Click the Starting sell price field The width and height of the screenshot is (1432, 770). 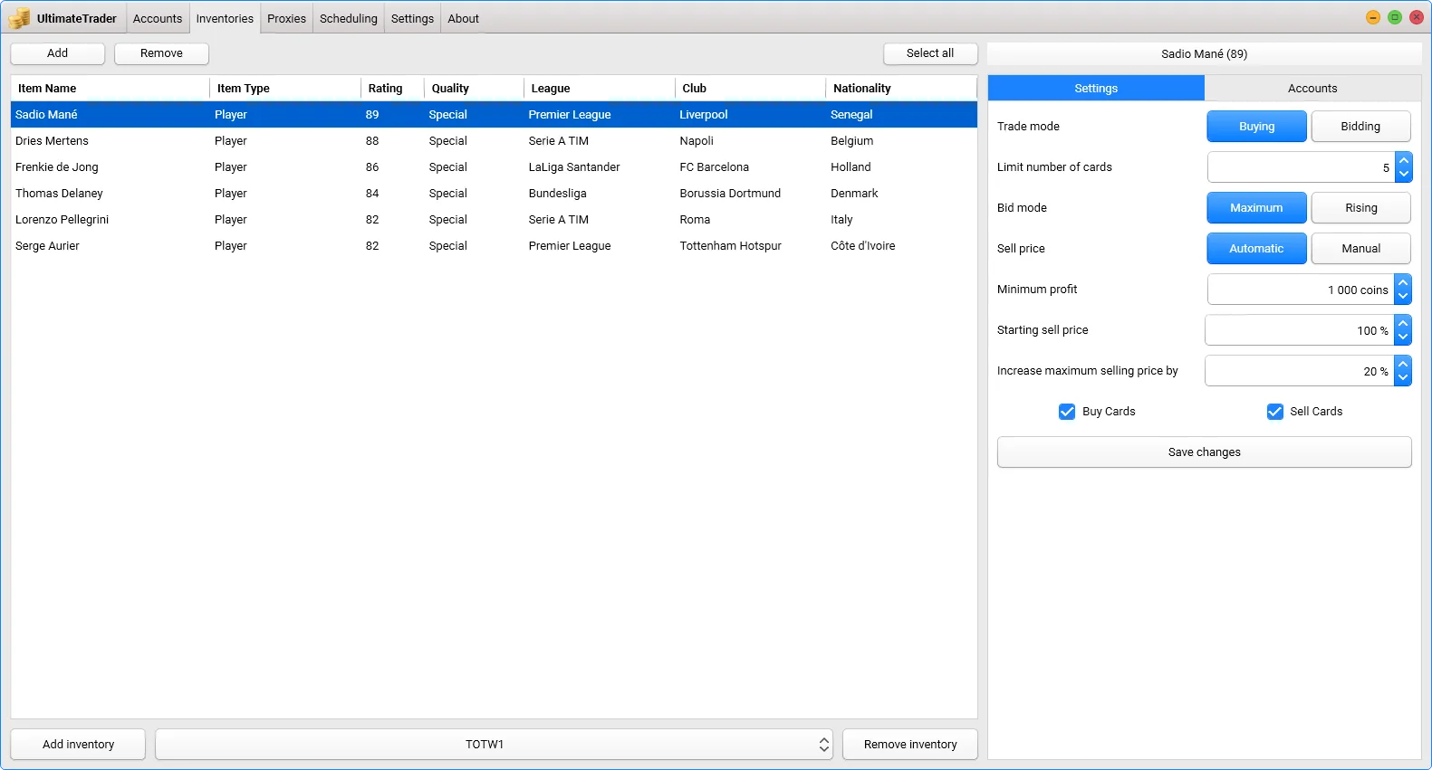click(x=1300, y=330)
